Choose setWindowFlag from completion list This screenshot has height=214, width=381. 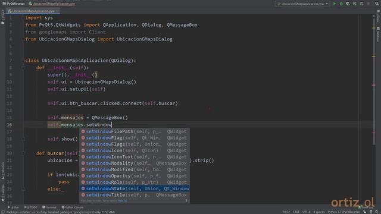[135, 138]
